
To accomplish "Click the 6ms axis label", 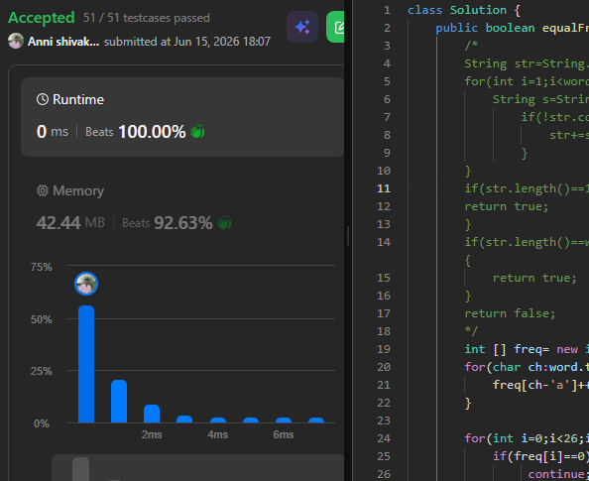I will coord(284,434).
